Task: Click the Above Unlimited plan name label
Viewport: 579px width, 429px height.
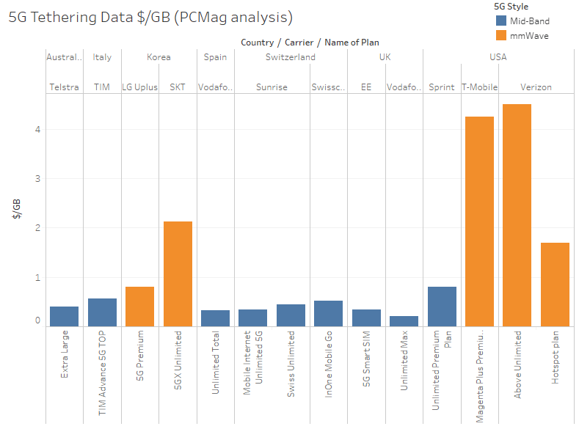Action: [517, 364]
